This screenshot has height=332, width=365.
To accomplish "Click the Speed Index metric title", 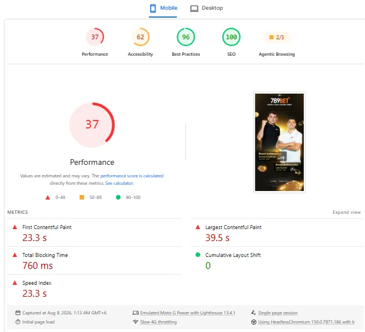I will [37, 283].
